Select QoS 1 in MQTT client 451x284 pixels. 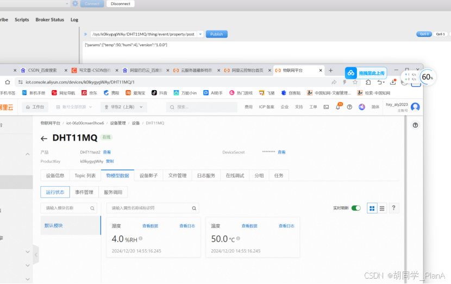(440, 34)
